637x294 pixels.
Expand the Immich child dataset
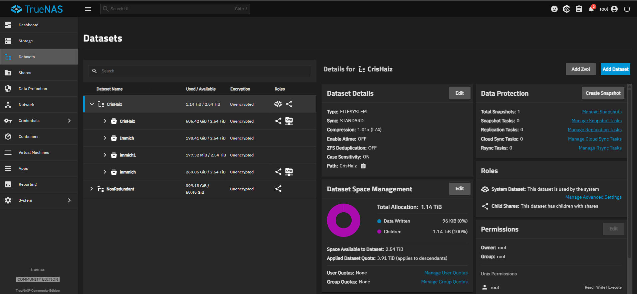105,138
